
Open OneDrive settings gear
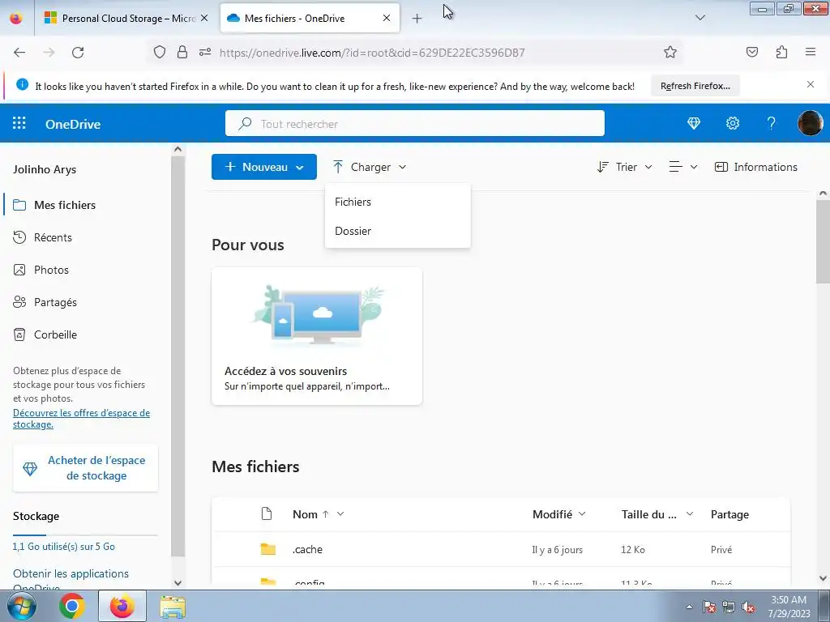coord(733,123)
